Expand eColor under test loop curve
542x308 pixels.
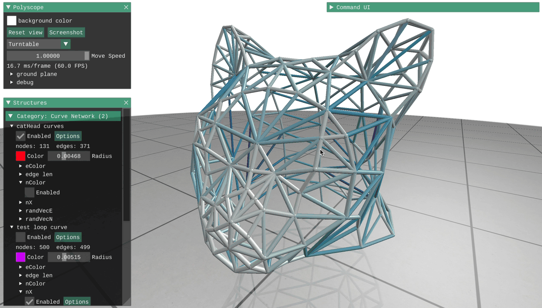point(20,267)
